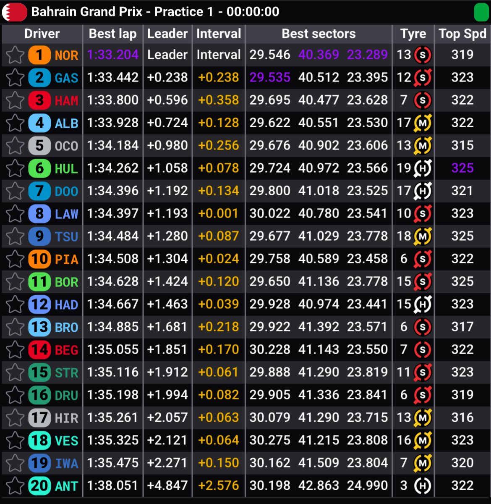
Task: Click the Best sectors column header
Action: 319,34
